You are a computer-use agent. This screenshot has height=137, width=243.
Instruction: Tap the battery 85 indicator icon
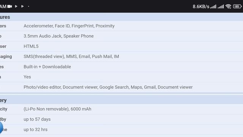(x=237, y=6)
